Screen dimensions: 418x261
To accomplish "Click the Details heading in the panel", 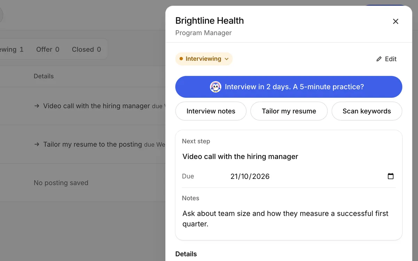I will tap(186, 254).
